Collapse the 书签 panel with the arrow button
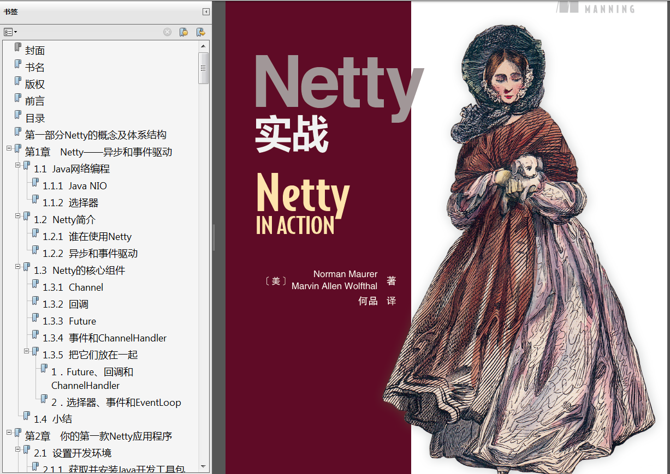This screenshot has width=670, height=474. point(206,11)
